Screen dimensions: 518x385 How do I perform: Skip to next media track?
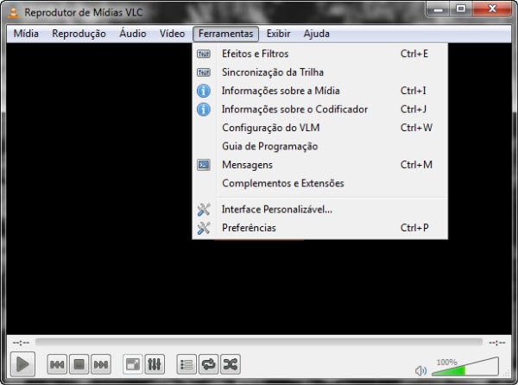100,365
